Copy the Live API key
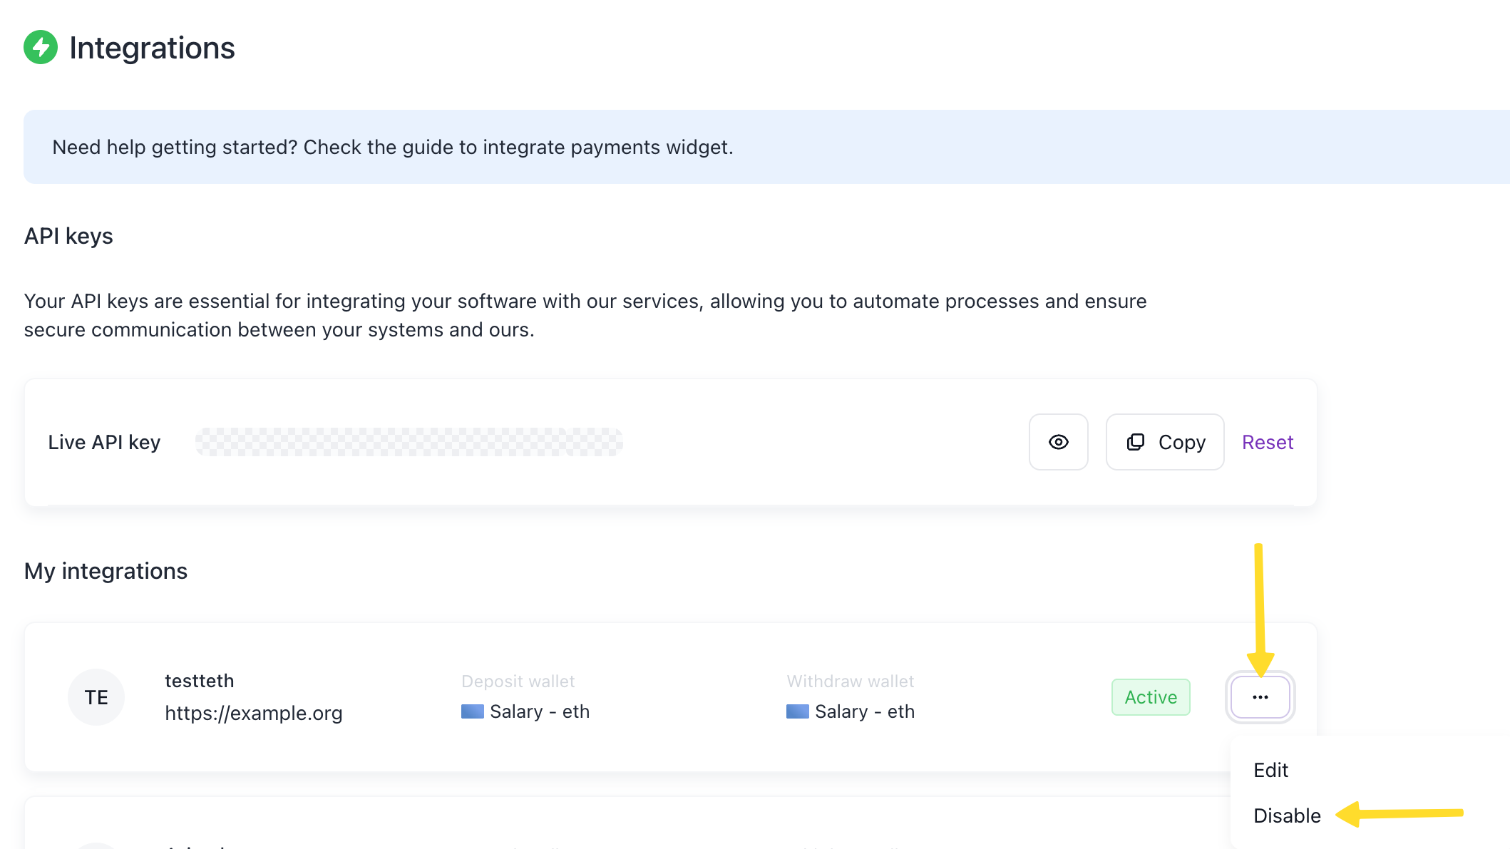1510x849 pixels. click(x=1165, y=442)
